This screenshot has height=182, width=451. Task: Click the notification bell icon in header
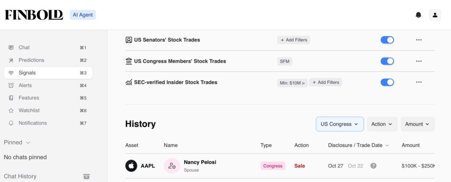click(418, 15)
